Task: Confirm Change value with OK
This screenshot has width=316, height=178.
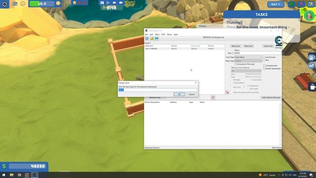Action: point(179,94)
